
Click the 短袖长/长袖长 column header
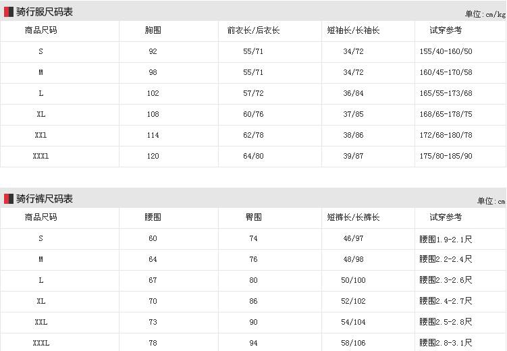353,30
